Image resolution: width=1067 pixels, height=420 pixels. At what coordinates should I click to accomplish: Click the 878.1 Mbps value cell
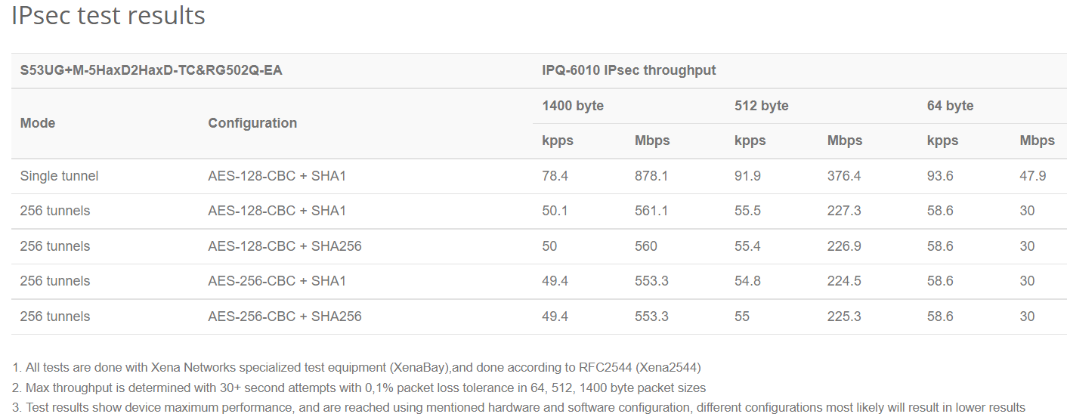coord(651,176)
